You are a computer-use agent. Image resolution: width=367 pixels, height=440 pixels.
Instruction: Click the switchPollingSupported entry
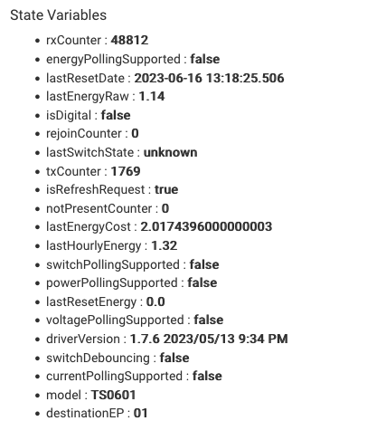click(133, 264)
